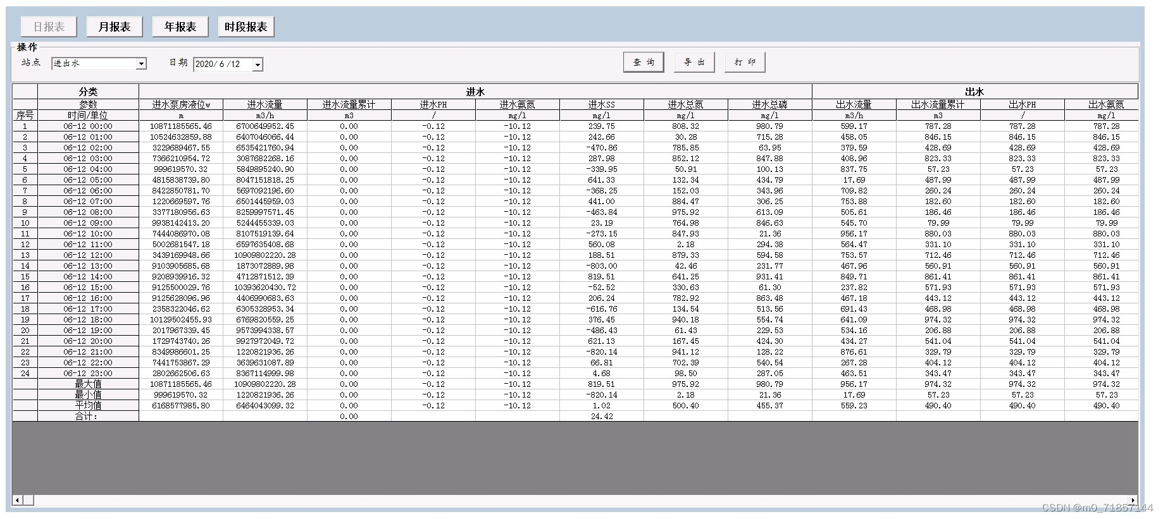Click the 进水泵房液位w value 999619570.32 in row 5

click(181, 169)
